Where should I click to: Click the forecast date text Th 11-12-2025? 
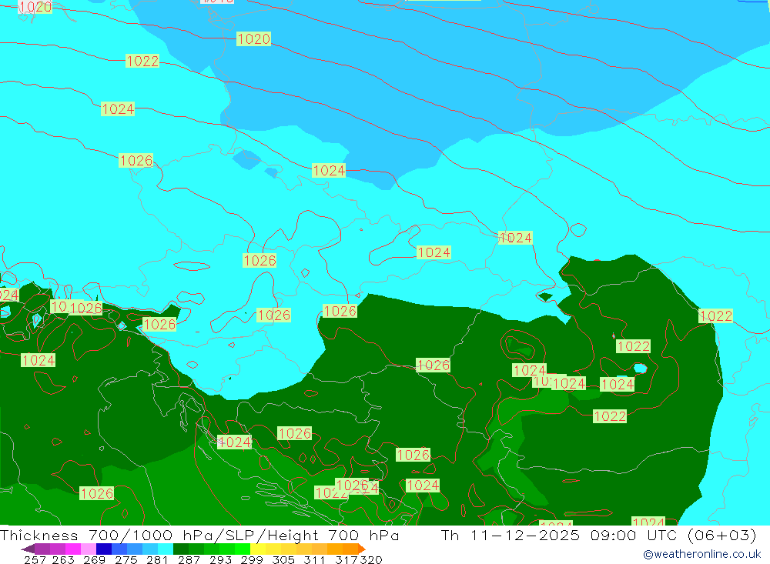click(x=511, y=536)
